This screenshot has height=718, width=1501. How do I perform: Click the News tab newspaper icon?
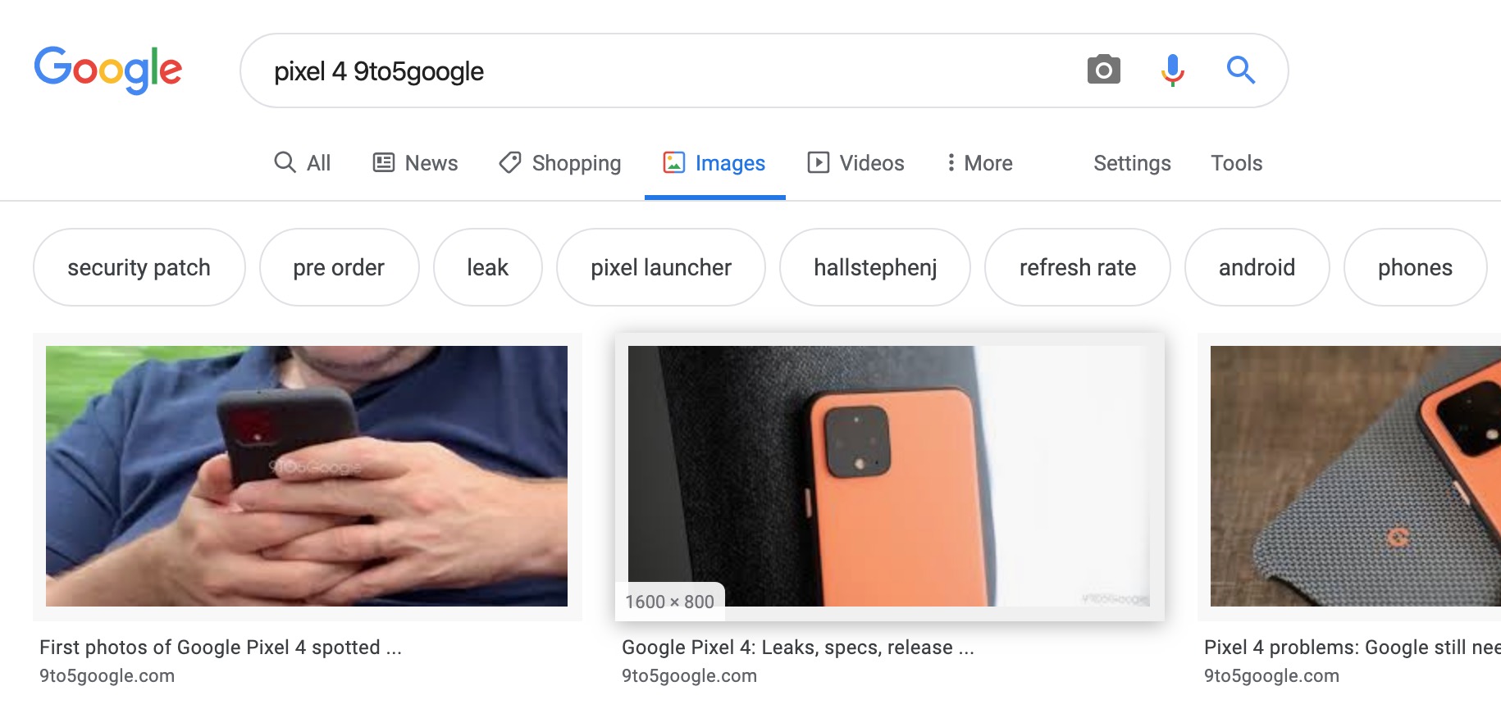382,162
